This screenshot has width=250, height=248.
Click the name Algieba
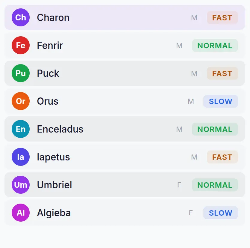pos(54,213)
